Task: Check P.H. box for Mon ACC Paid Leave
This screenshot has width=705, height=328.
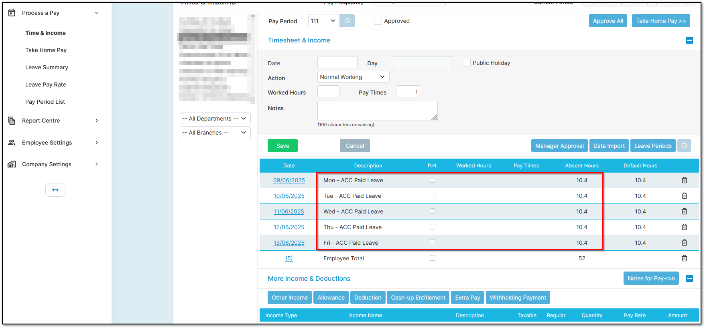Action: [x=433, y=180]
